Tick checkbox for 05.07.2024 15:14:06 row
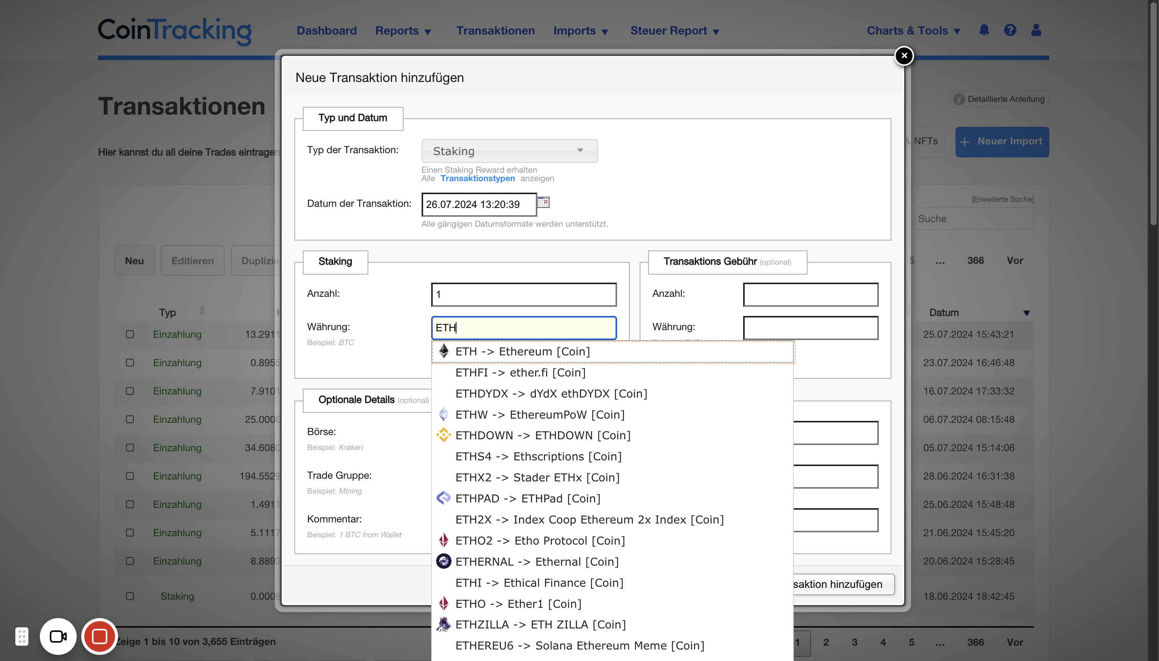The image size is (1159, 661). (130, 448)
